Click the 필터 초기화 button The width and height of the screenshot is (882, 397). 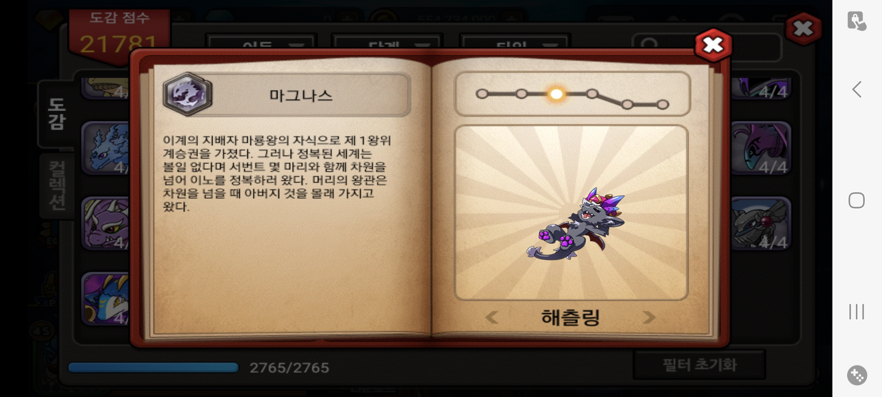[700, 365]
